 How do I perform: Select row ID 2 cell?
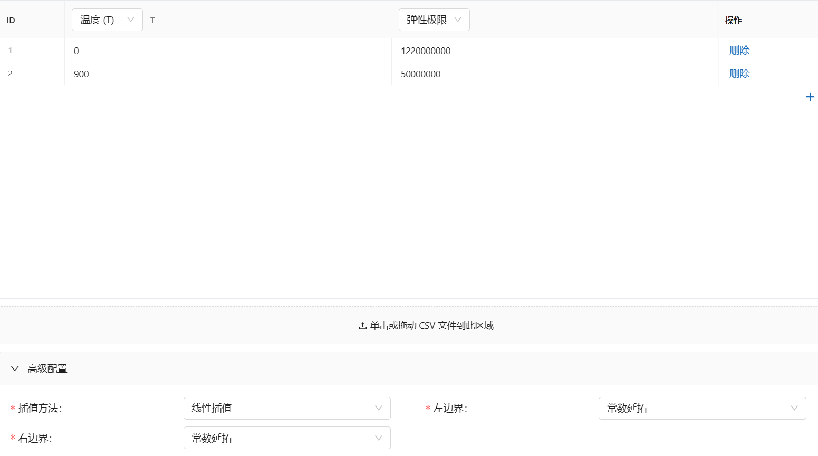[32, 74]
